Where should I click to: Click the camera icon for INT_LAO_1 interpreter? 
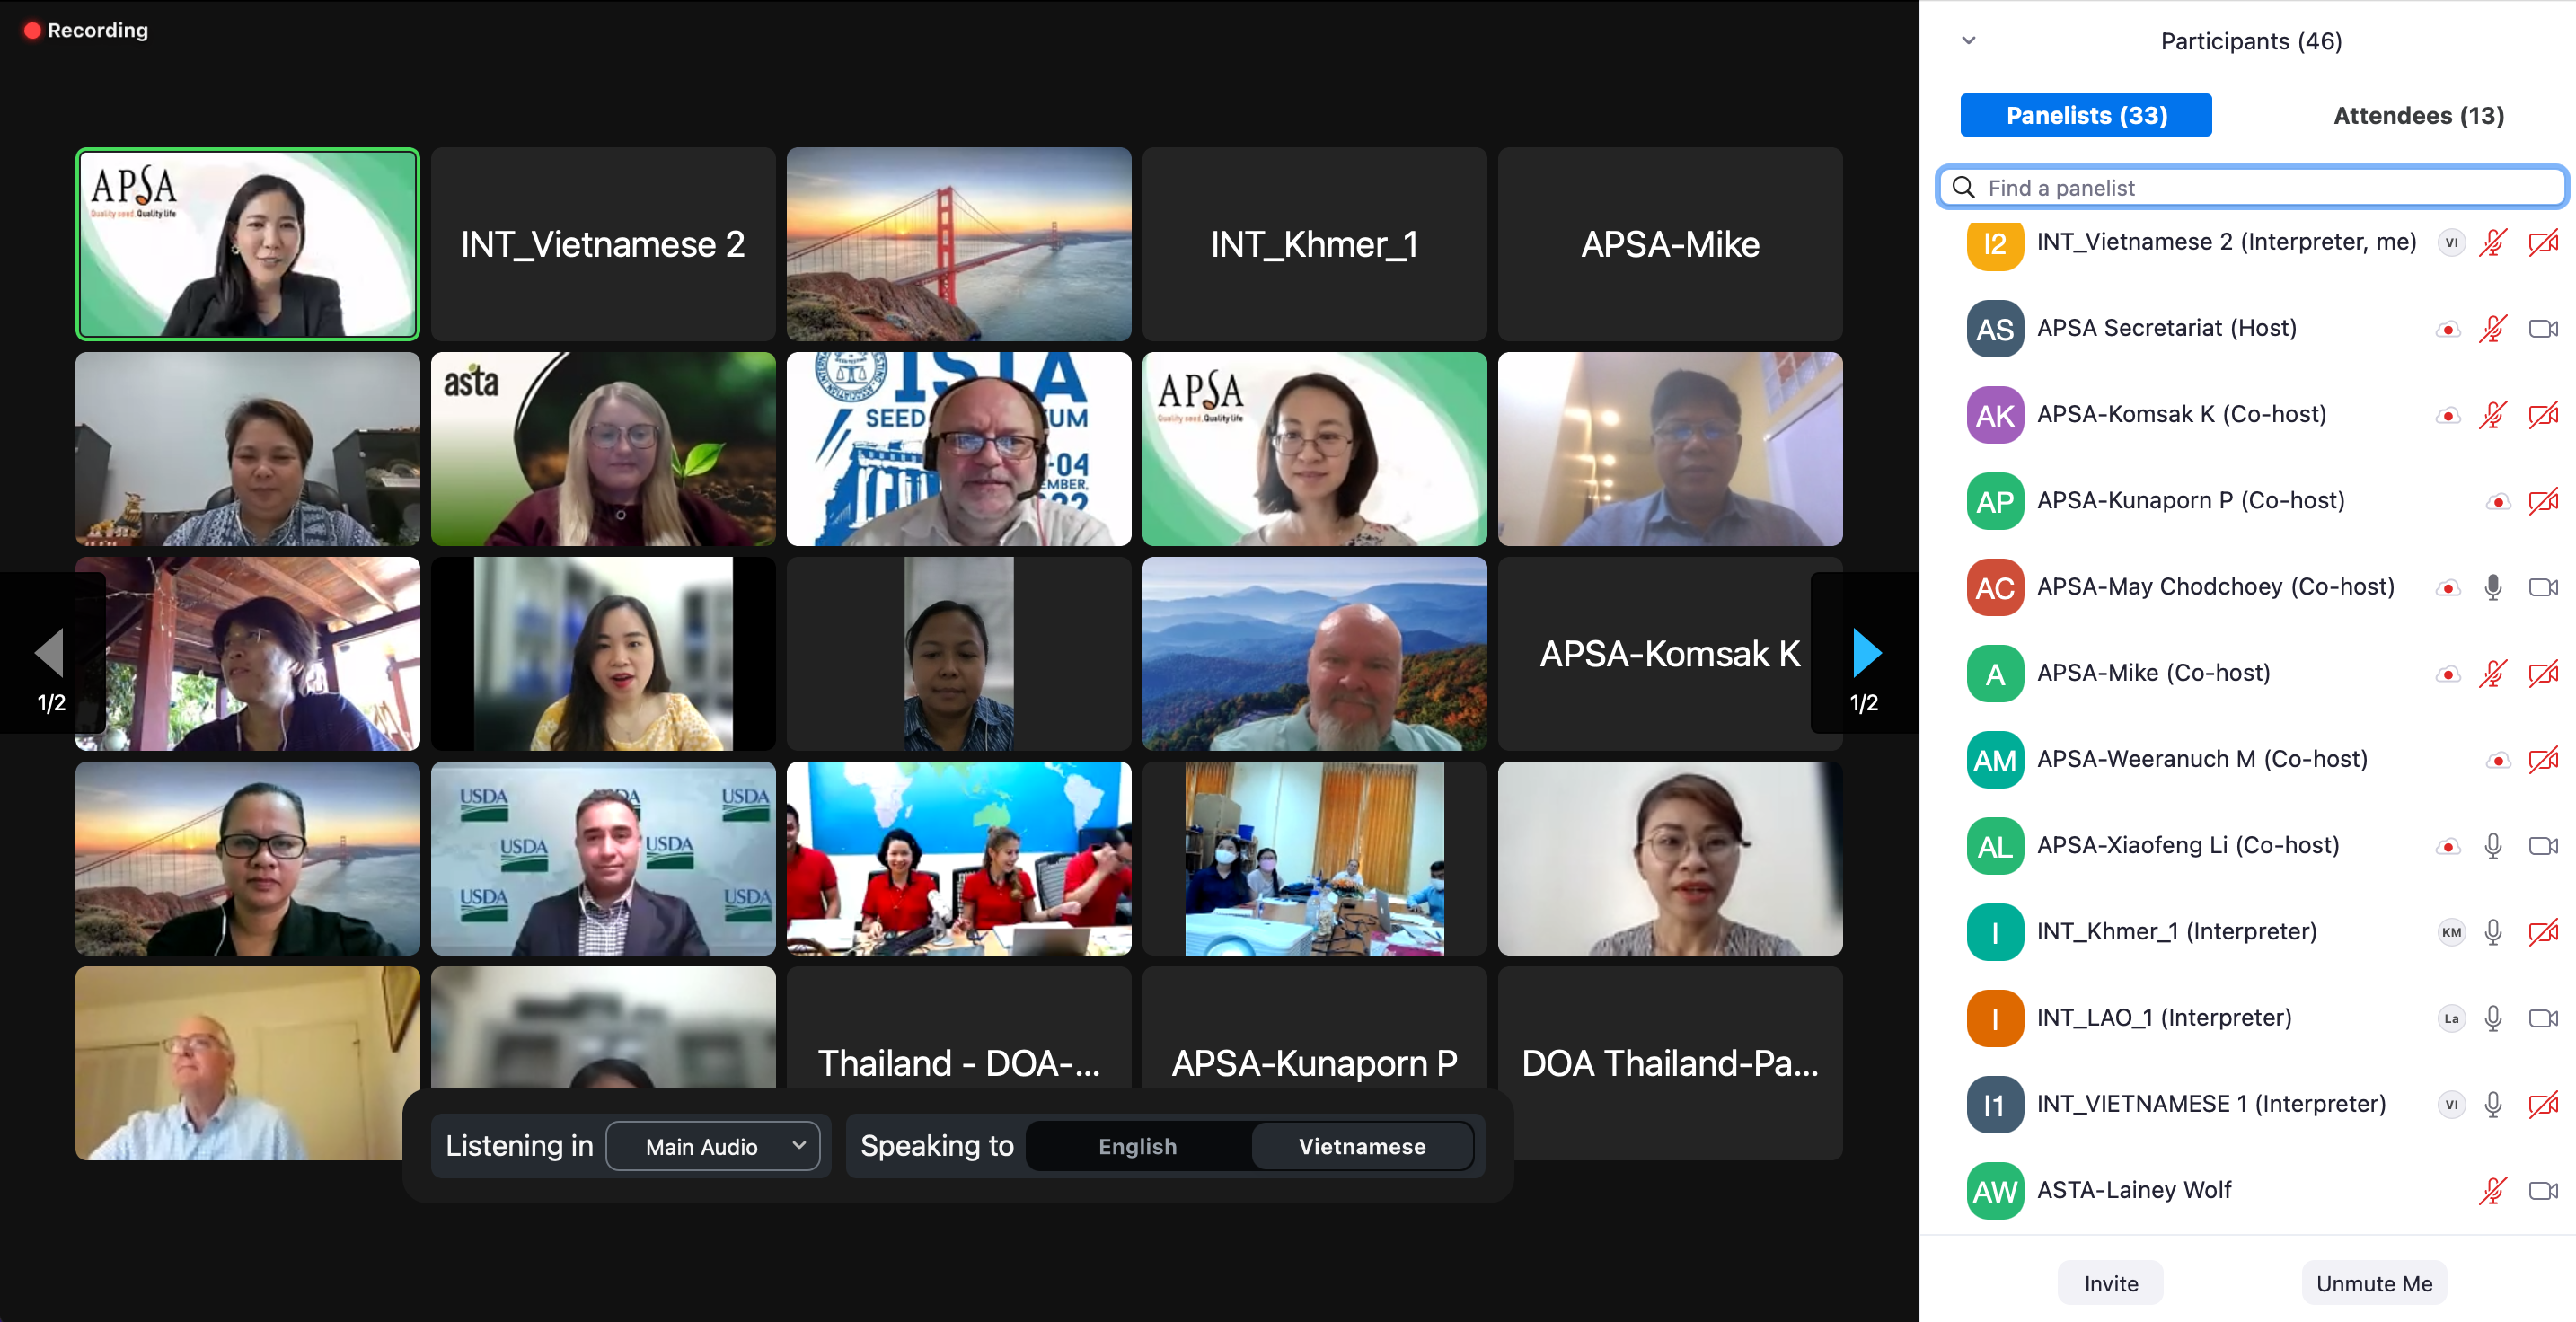coord(2542,1018)
